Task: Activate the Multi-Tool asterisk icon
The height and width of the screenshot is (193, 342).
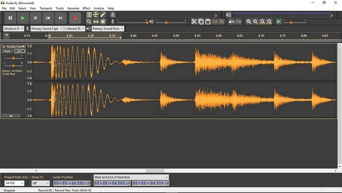Action: tap(103, 21)
